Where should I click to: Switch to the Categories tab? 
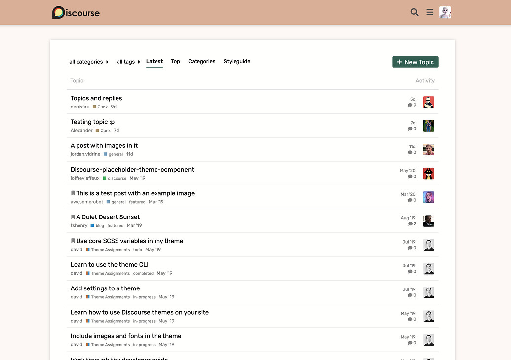pyautogui.click(x=201, y=61)
